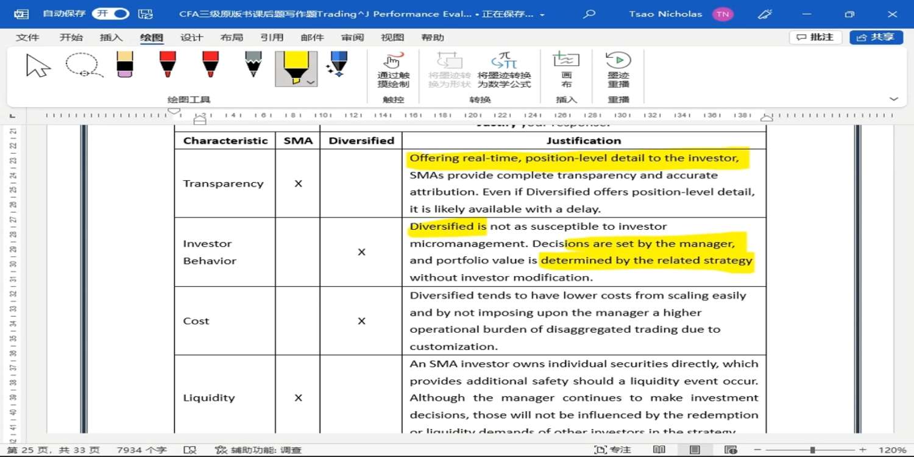Click the 7934 word count indicator

141,450
